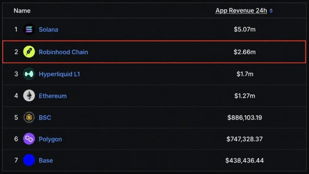Open the Base chain link

pyautogui.click(x=46, y=160)
